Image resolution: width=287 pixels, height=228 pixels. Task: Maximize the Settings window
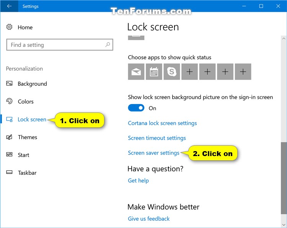(x=261, y=6)
